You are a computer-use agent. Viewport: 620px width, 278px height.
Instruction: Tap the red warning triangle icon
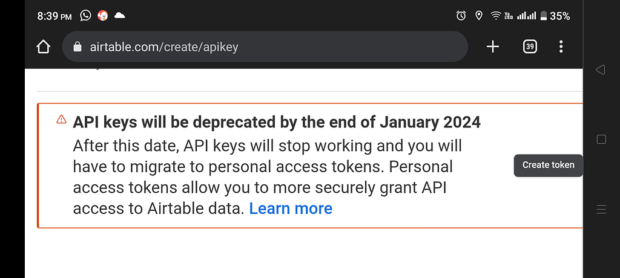tap(61, 119)
